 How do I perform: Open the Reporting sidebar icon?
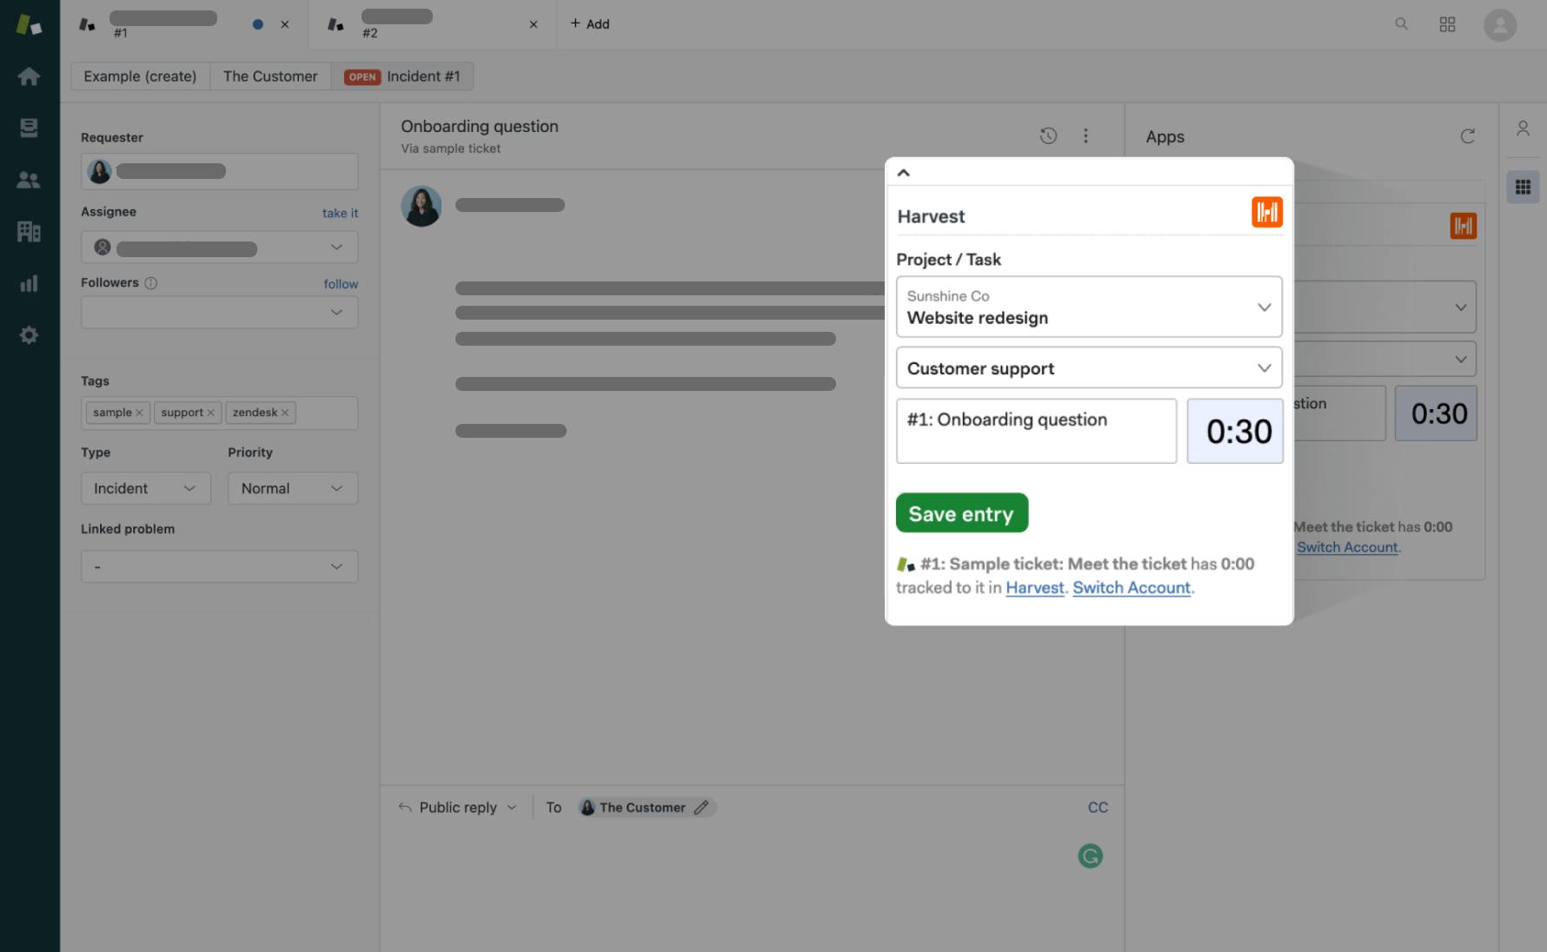click(29, 282)
